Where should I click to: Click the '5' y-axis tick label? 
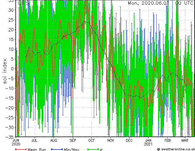point(12,59)
